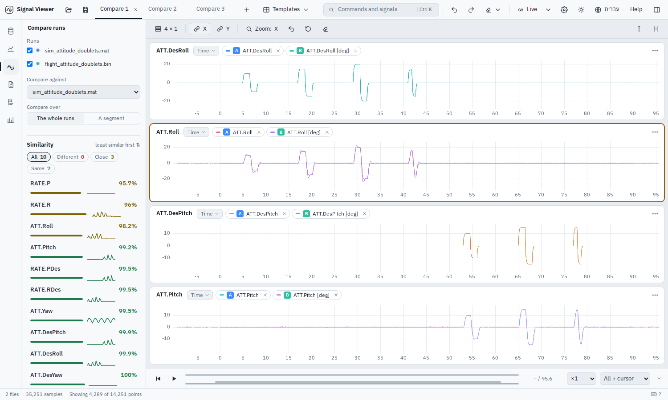The height and width of the screenshot is (400, 668).
Task: Undo using the top bar arrow
Action: [454, 9]
